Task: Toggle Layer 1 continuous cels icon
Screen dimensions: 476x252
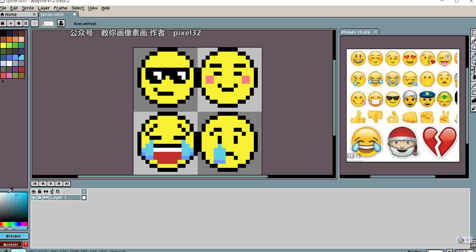Action: click(46, 198)
